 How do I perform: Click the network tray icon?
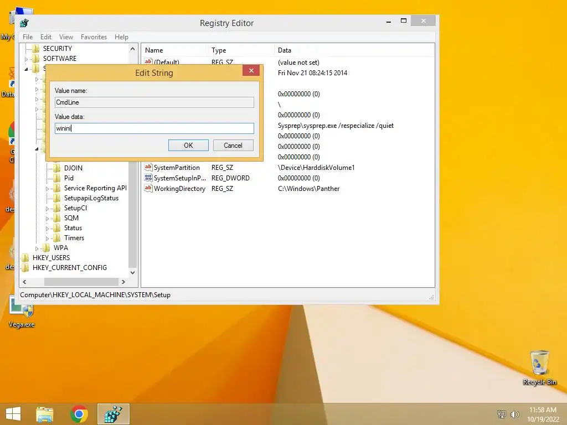pos(502,414)
